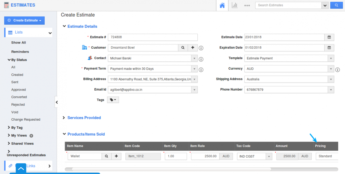Click the Item Name Wallet field
The height and width of the screenshot is (174, 345).
point(85,156)
